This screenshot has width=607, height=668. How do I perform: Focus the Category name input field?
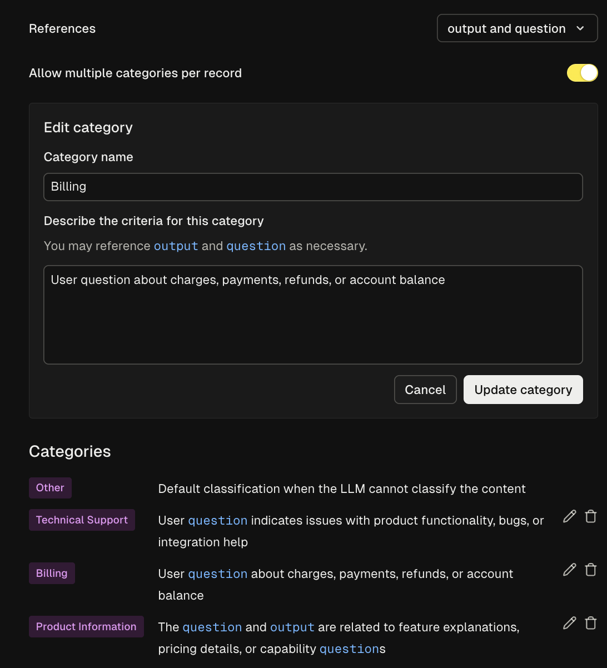pos(313,187)
